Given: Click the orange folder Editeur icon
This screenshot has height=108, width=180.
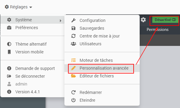Looking at the screenshot, I should (x=73, y=76).
